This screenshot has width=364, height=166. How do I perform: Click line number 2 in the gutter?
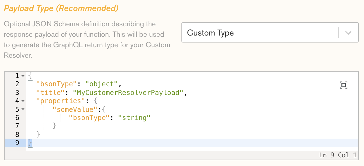coord(17,84)
